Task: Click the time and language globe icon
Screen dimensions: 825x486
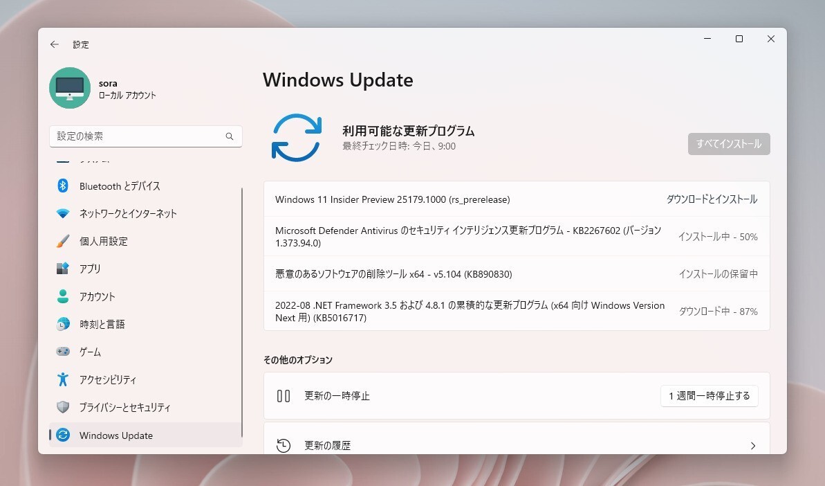Action: click(x=63, y=324)
